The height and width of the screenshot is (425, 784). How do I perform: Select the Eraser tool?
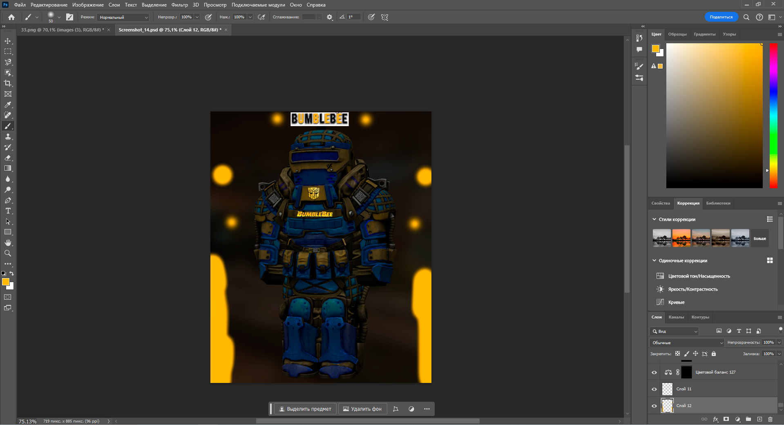point(8,158)
